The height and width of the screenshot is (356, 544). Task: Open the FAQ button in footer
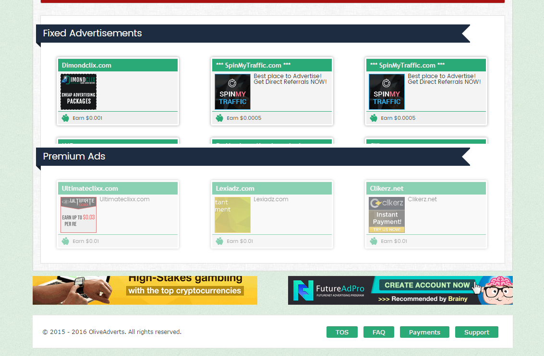379,332
